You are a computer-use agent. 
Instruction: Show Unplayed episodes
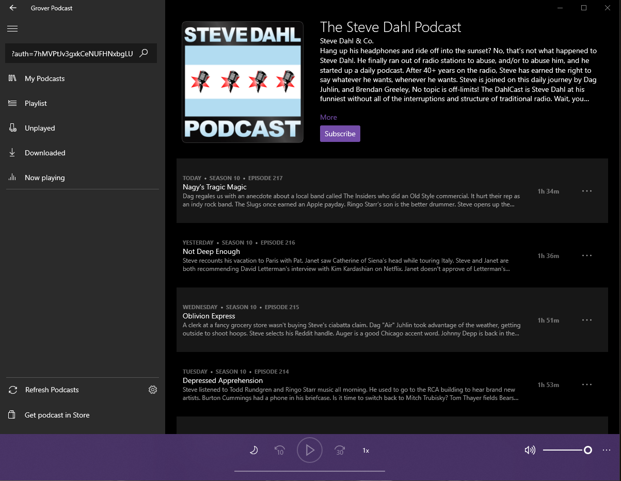click(83, 128)
